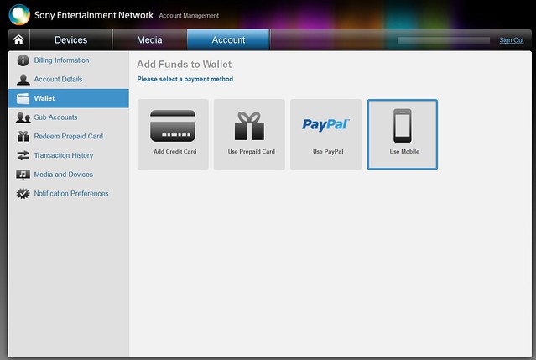Click the Redeem Prepaid Card gift icon
The width and height of the screenshot is (536, 360).
pos(23,137)
